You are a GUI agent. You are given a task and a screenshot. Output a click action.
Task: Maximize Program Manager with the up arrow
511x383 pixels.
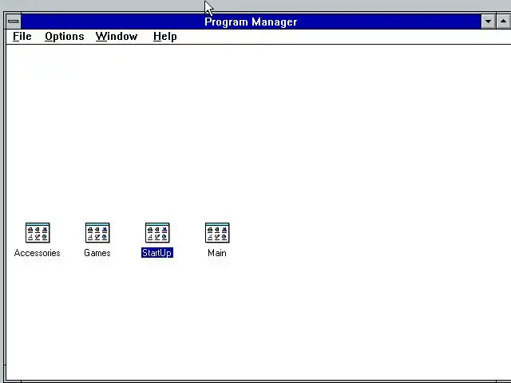click(504, 22)
